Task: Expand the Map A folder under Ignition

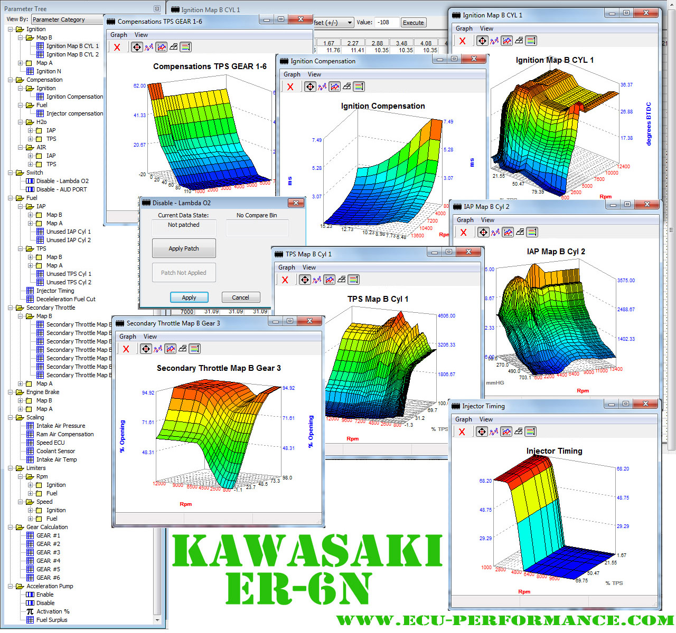Action: [x=20, y=63]
